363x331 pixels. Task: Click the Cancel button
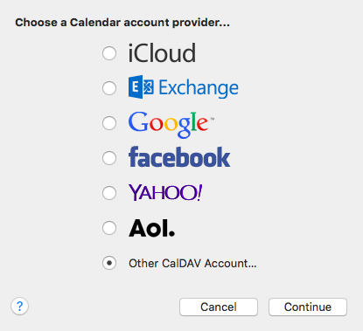point(219,307)
